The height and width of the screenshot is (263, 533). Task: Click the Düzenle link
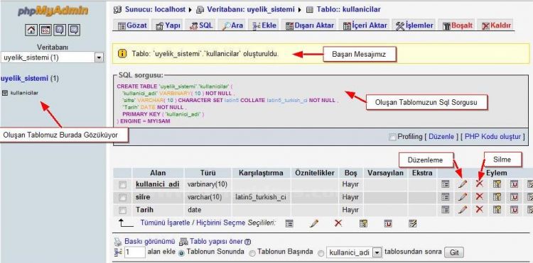pyautogui.click(x=441, y=137)
